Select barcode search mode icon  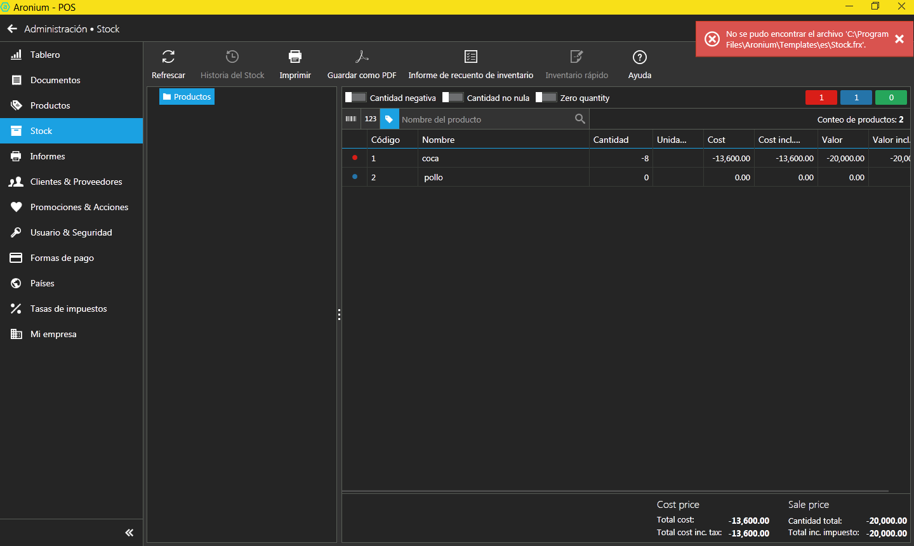pos(351,119)
